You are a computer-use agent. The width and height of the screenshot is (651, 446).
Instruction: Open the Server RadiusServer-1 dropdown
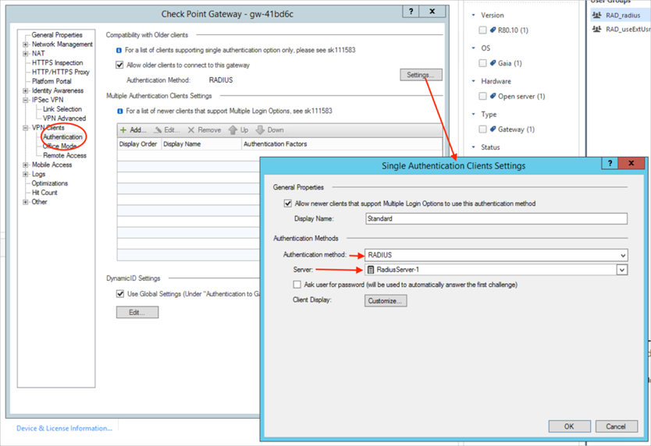(x=622, y=270)
